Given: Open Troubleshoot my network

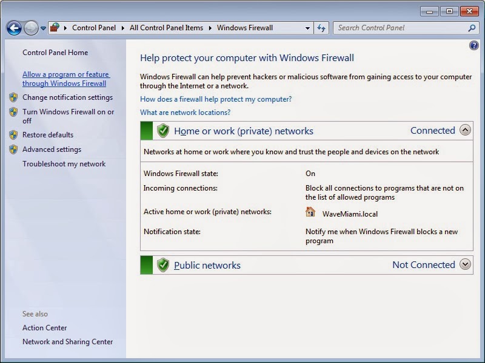Looking at the screenshot, I should click(x=64, y=163).
